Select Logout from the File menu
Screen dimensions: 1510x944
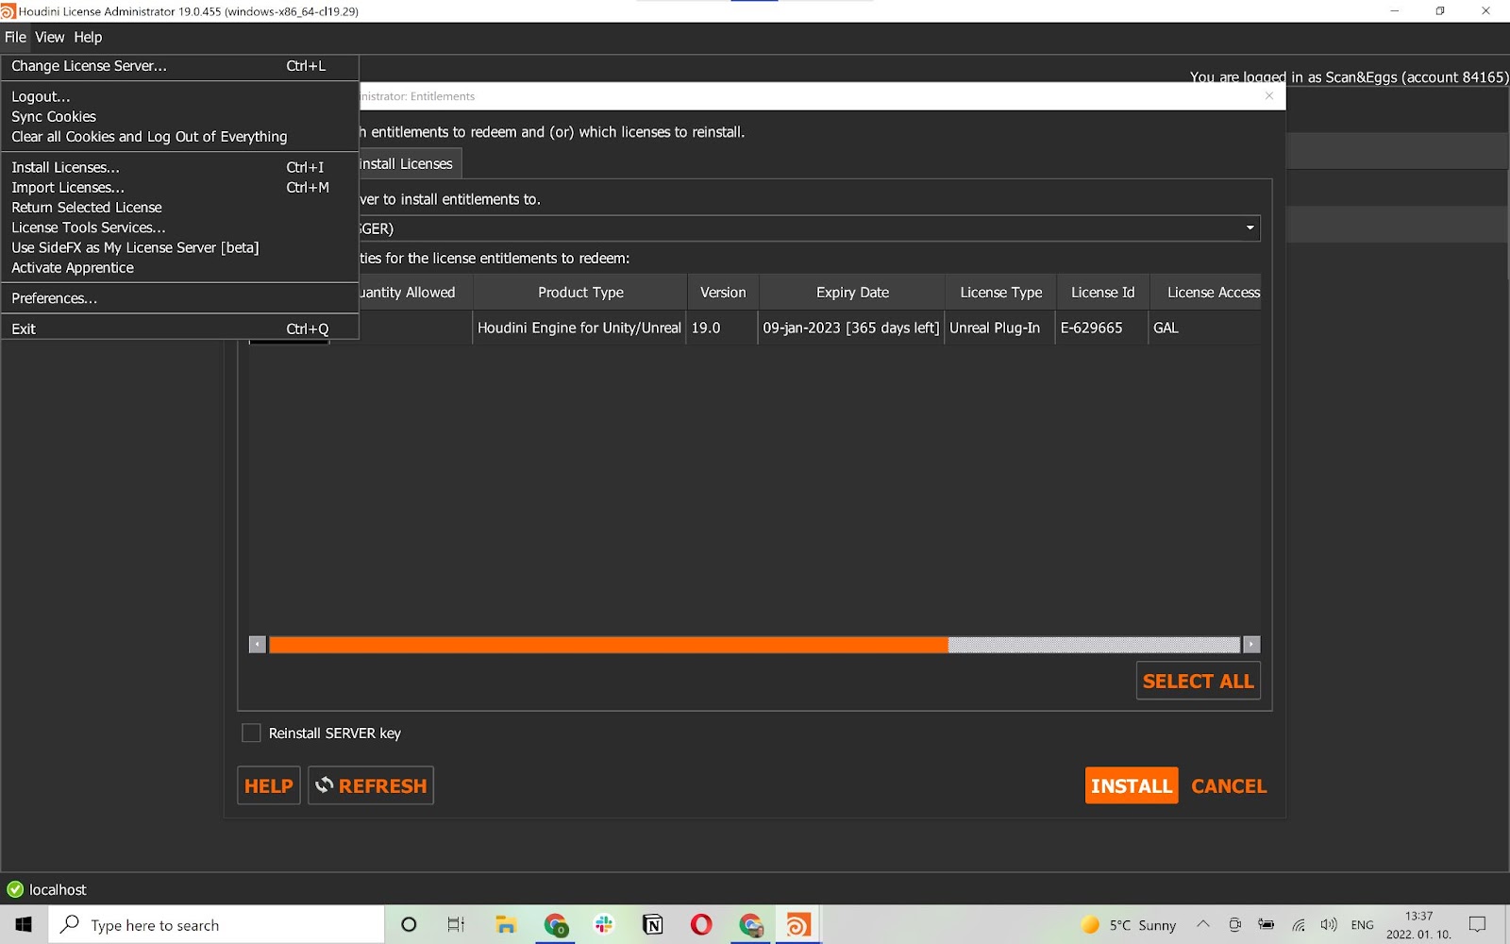(179, 96)
